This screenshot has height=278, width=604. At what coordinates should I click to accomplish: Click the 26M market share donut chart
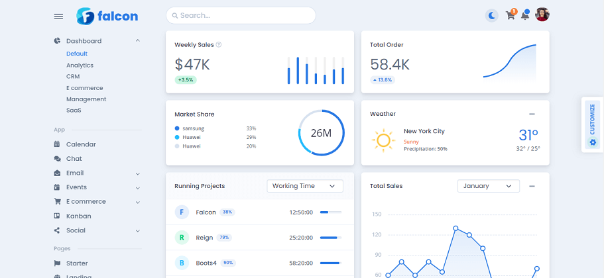[x=322, y=133]
